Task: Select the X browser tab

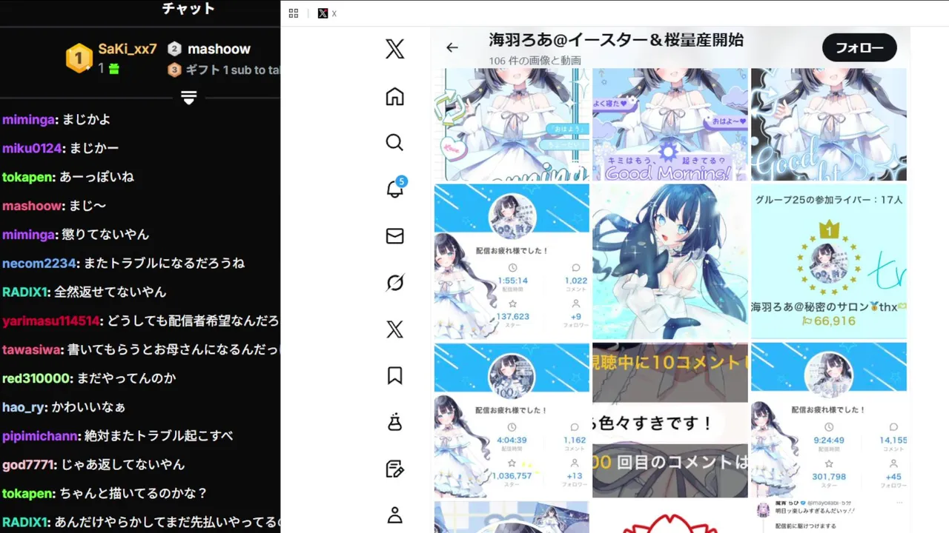Action: pos(327,13)
